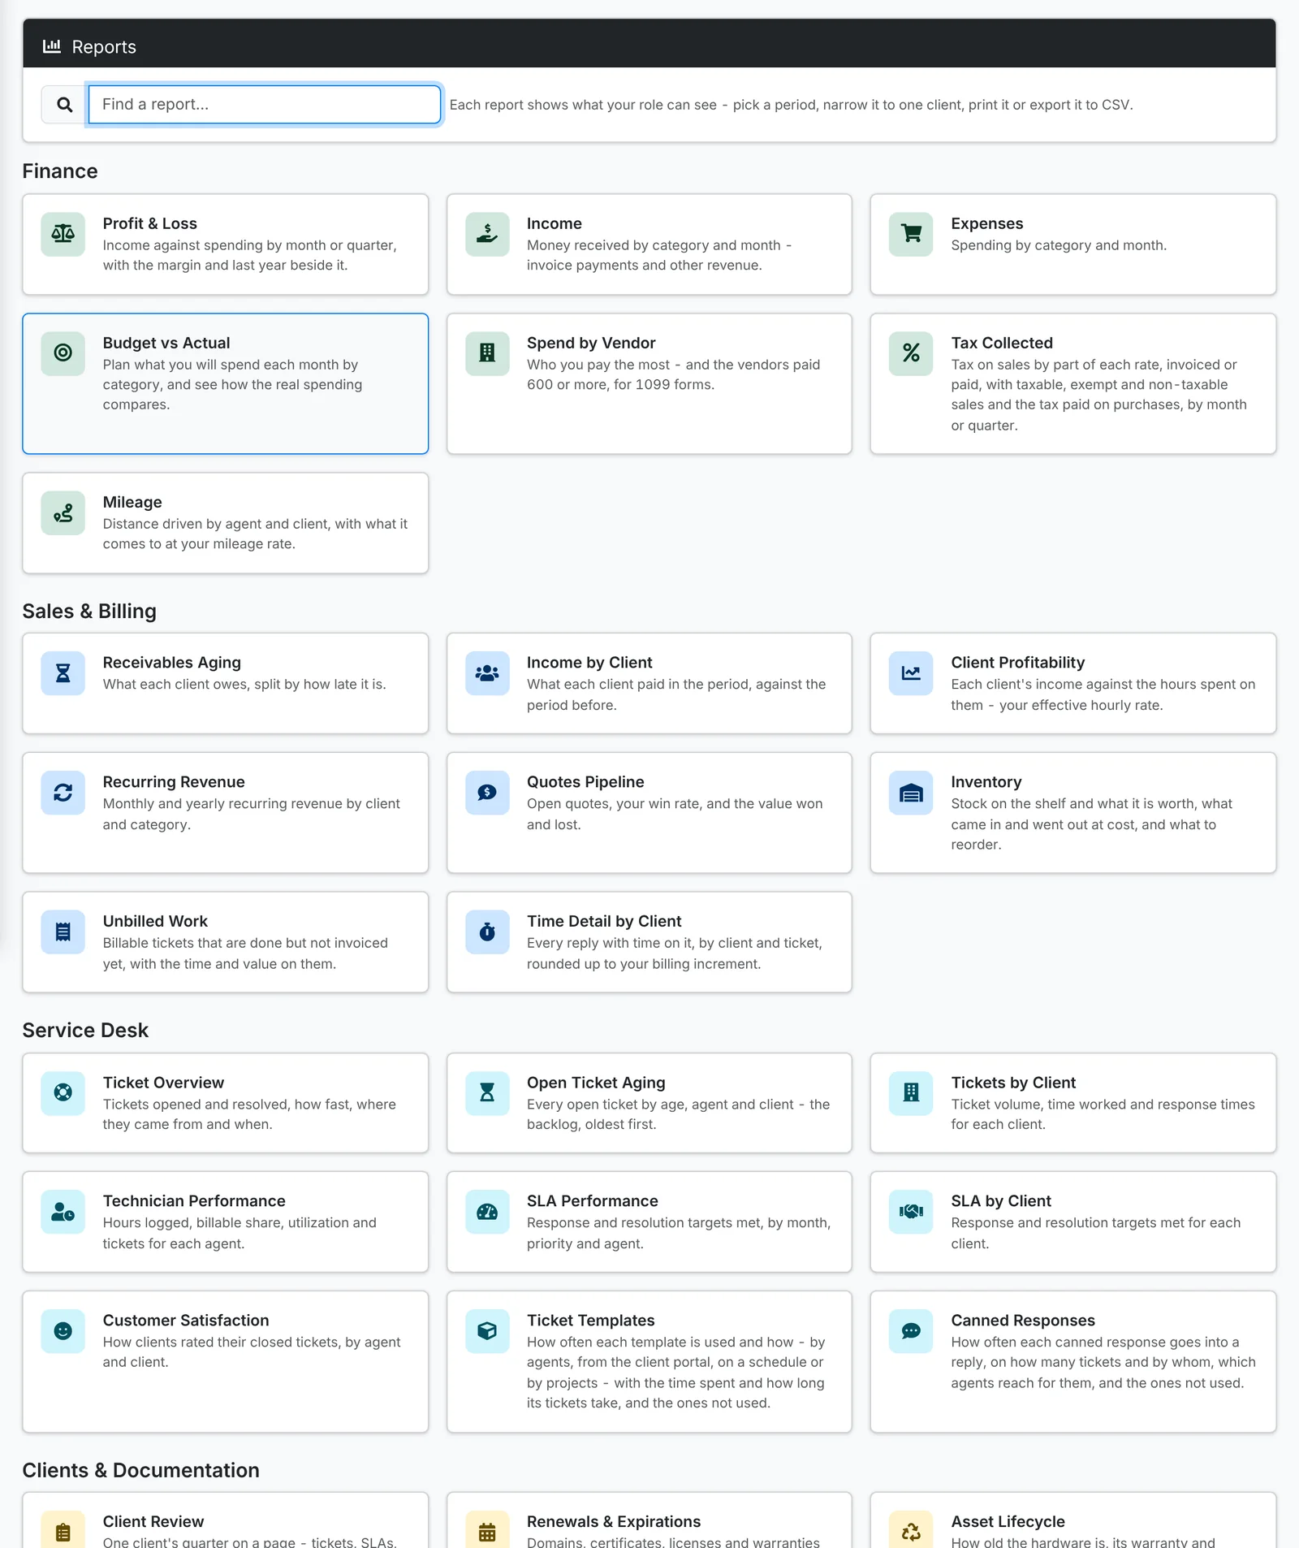The image size is (1299, 1548).
Task: Open the Recurring Revenue report
Action: [x=226, y=813]
